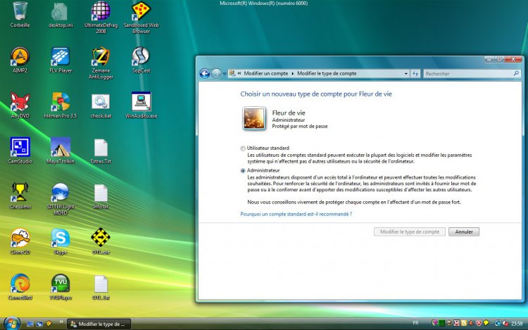Image resolution: width=528 pixels, height=330 pixels.
Task: Open the address bar history dropdown
Action: point(406,74)
